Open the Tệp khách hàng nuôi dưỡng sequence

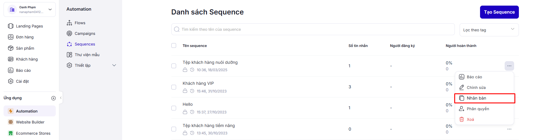click(x=210, y=62)
